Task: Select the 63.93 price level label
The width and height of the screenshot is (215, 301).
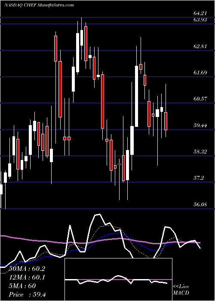Action: click(x=200, y=20)
